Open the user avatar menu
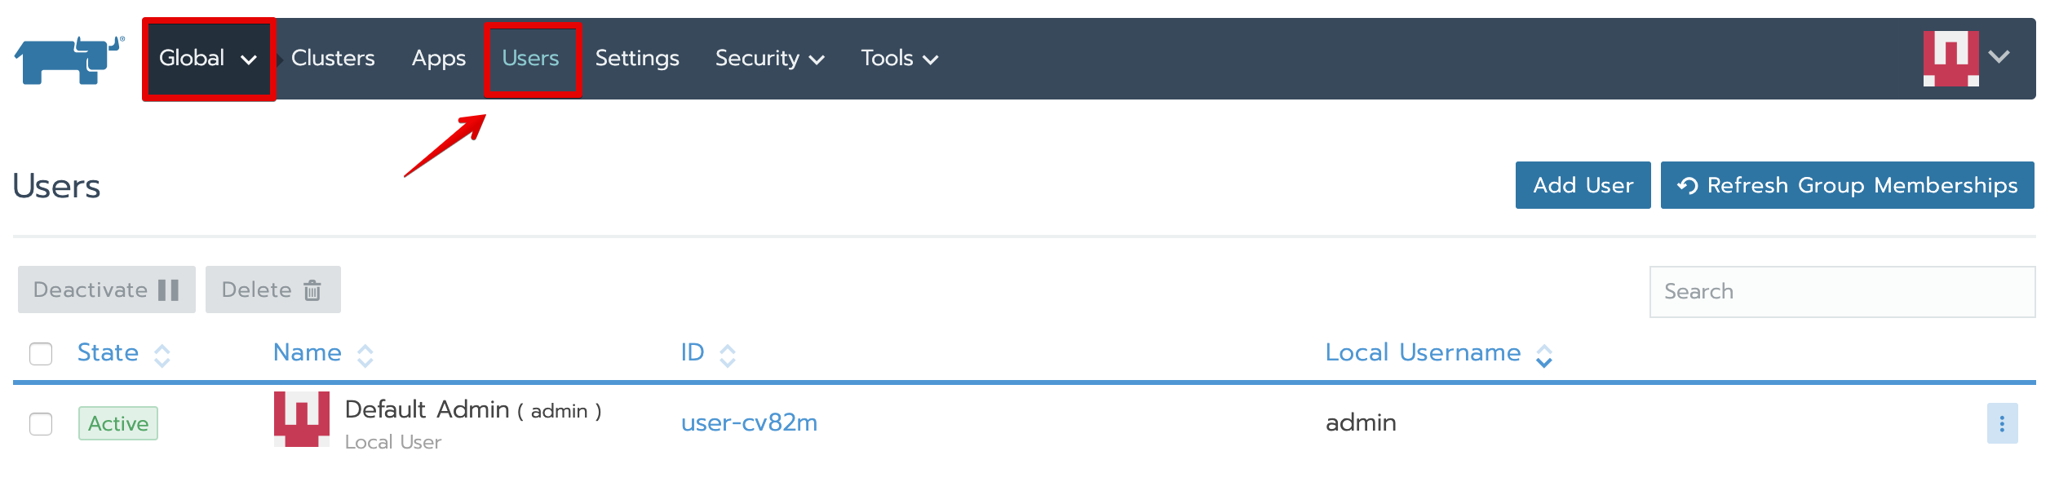The height and width of the screenshot is (504, 2059). [1968, 58]
